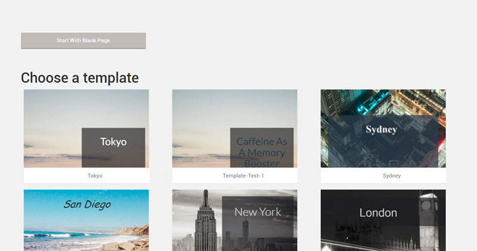This screenshot has height=251, width=477.
Task: Click the Tokyo caption label
Action: pyautogui.click(x=95, y=175)
